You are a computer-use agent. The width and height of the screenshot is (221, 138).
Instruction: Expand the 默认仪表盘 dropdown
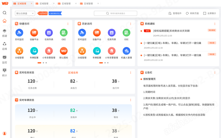click(25, 13)
